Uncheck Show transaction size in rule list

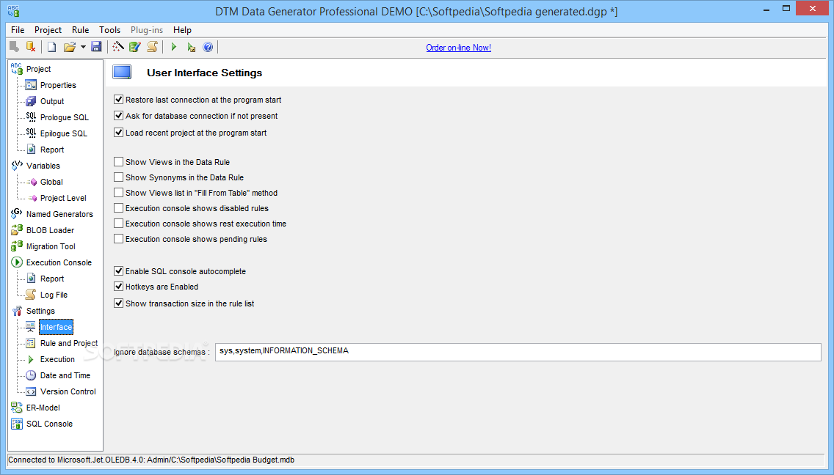(x=119, y=303)
